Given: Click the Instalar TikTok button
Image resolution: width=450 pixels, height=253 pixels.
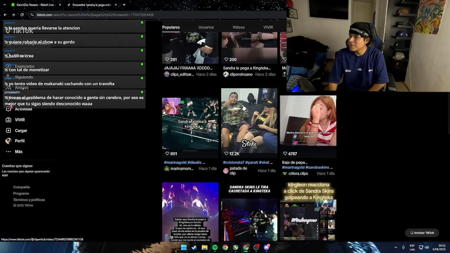Looking at the screenshot, I should point(422,233).
